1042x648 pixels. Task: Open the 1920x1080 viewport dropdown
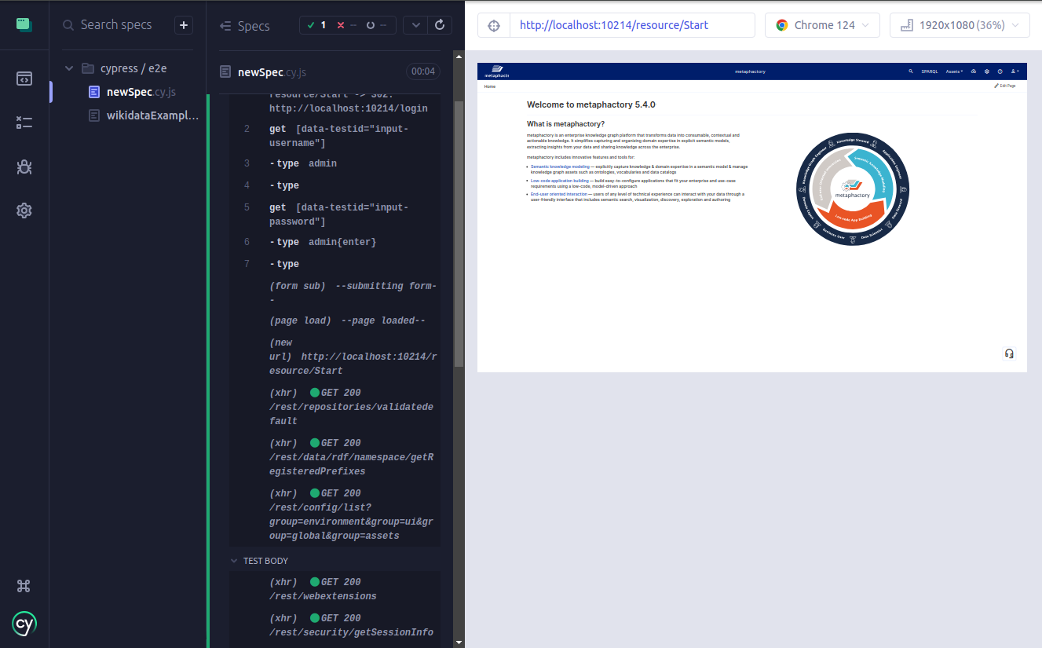[x=960, y=25]
